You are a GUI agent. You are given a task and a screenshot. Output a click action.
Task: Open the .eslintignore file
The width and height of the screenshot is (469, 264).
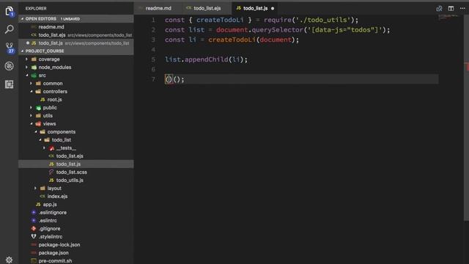76,213
